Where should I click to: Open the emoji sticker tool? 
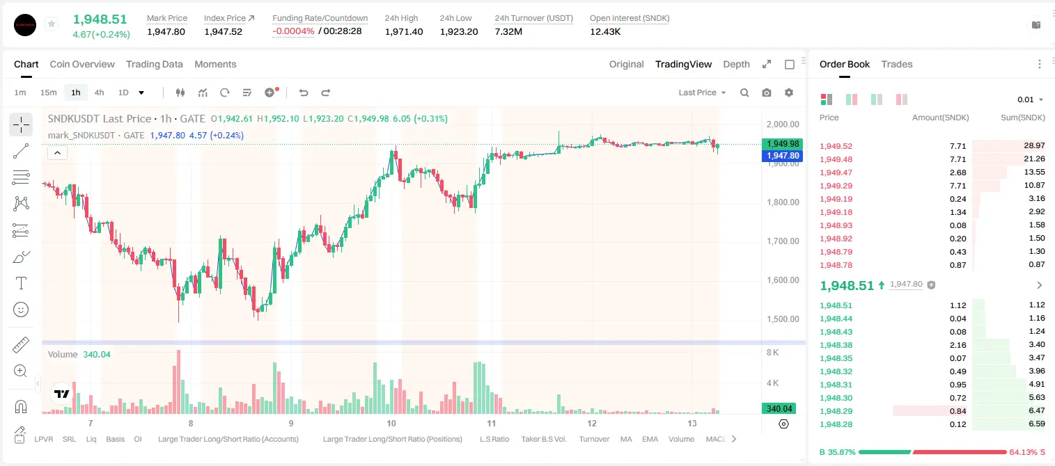[x=21, y=310]
